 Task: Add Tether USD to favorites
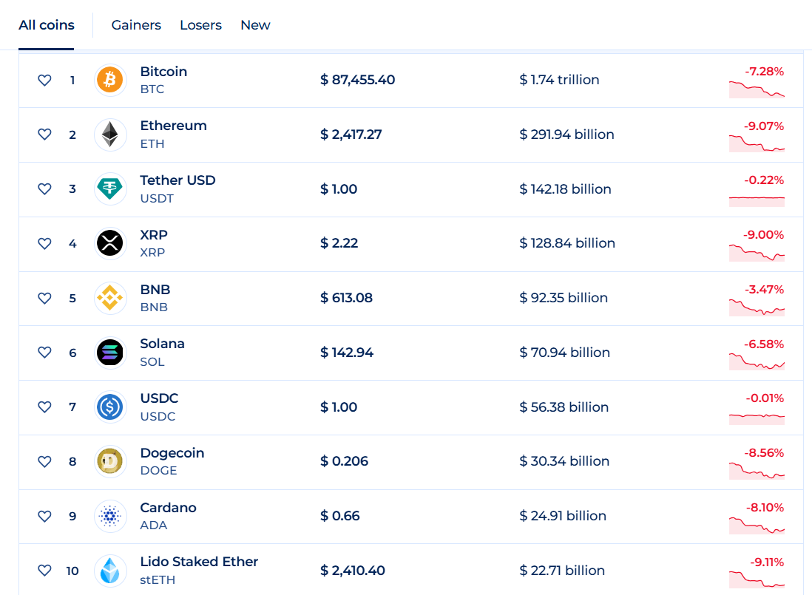point(44,189)
